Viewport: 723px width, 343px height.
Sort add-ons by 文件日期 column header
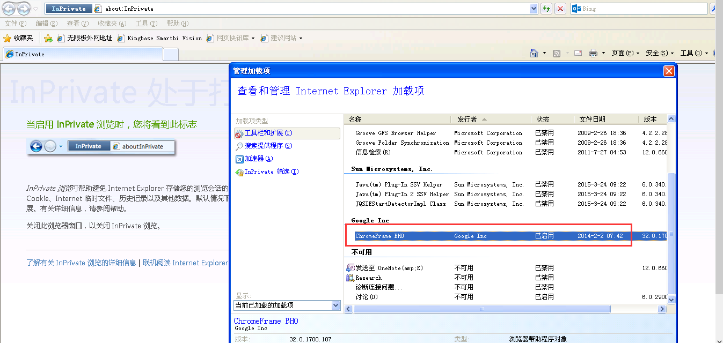click(x=605, y=119)
